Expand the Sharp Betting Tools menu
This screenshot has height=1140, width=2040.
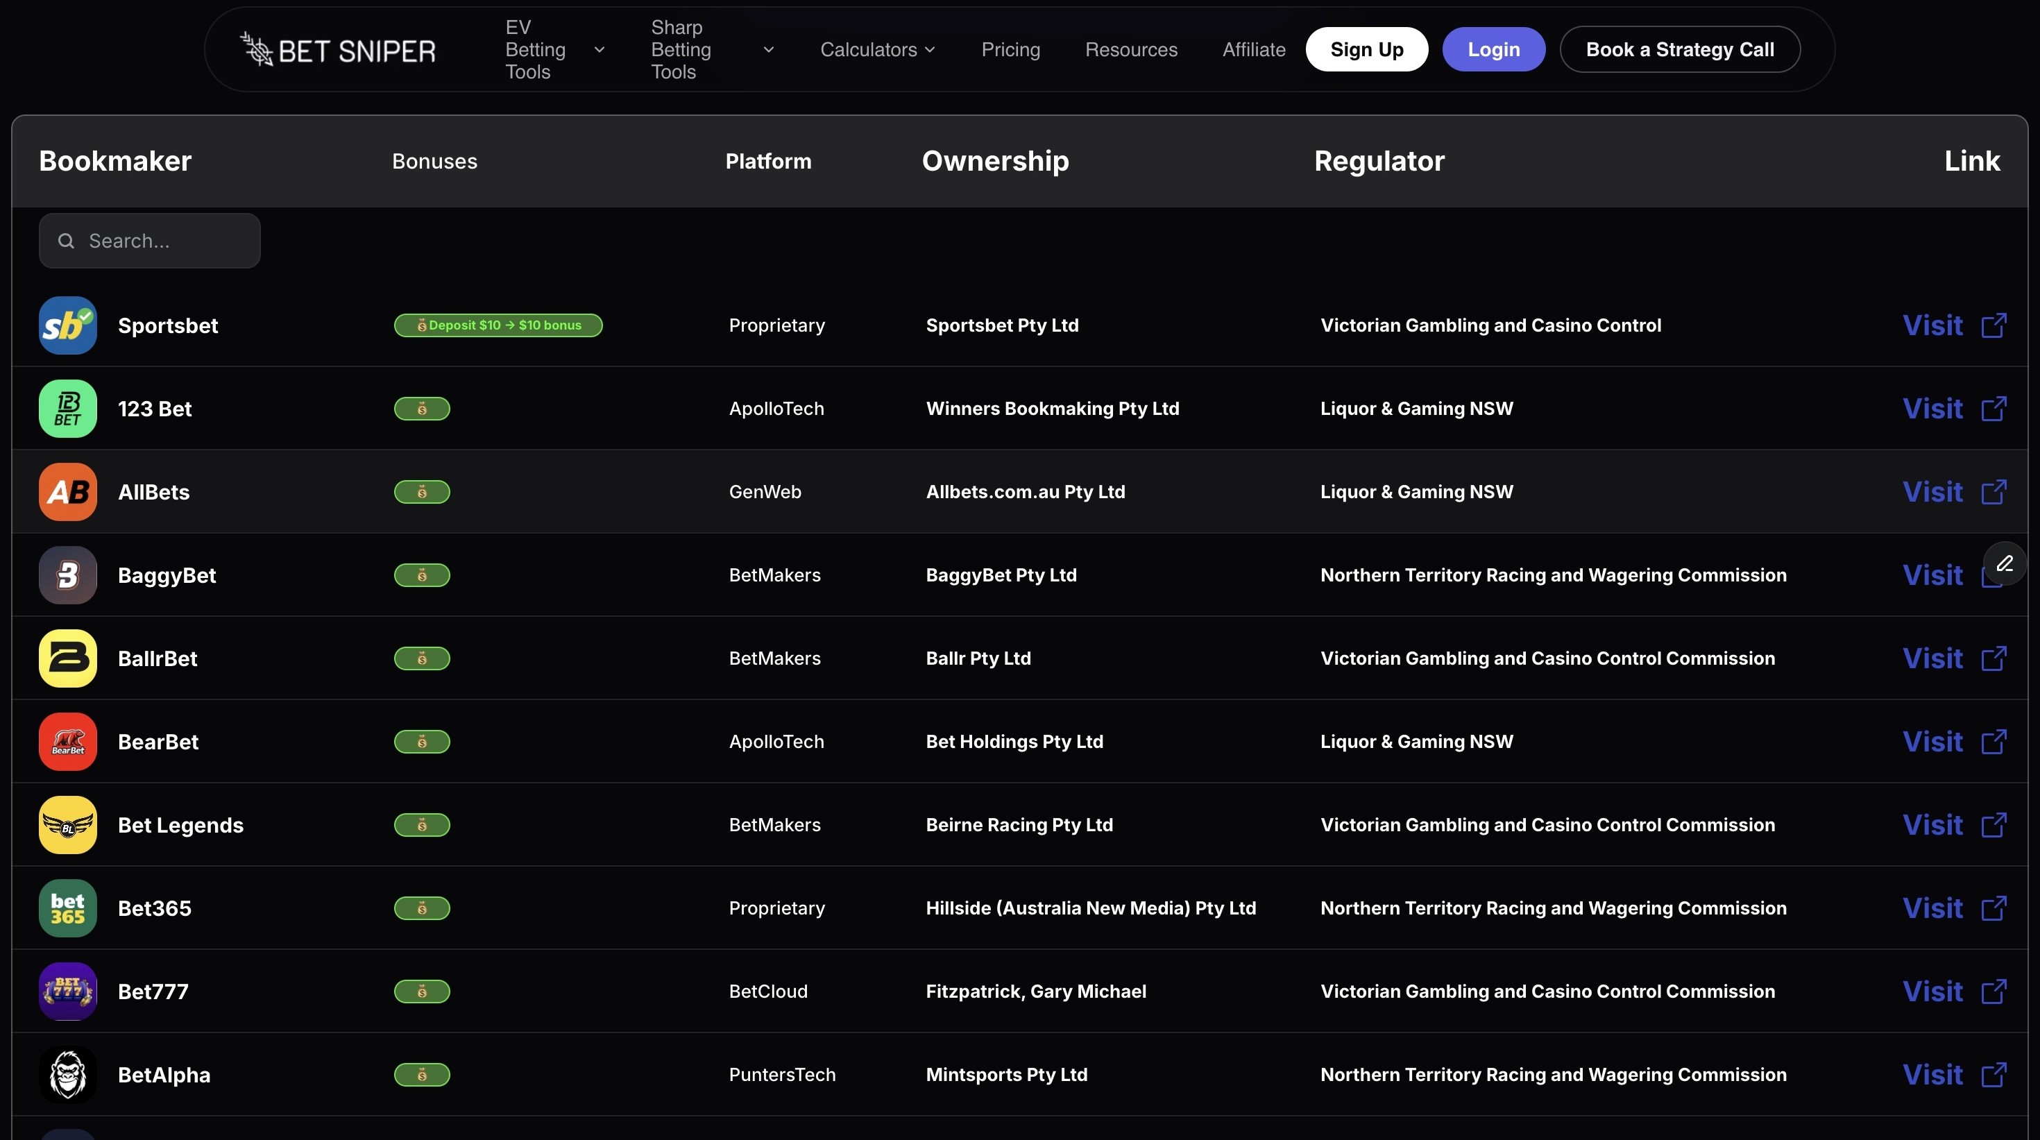pos(712,50)
